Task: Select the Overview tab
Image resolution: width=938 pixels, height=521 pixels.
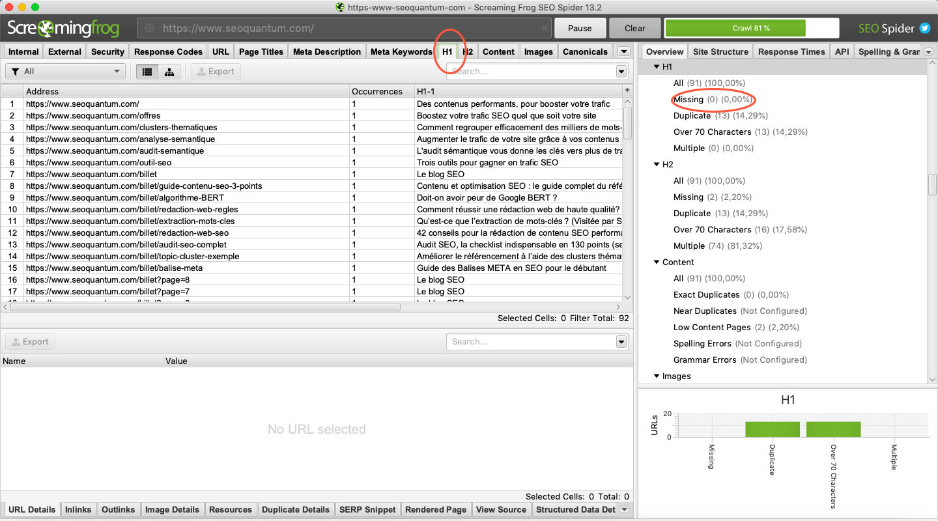Action: point(665,51)
